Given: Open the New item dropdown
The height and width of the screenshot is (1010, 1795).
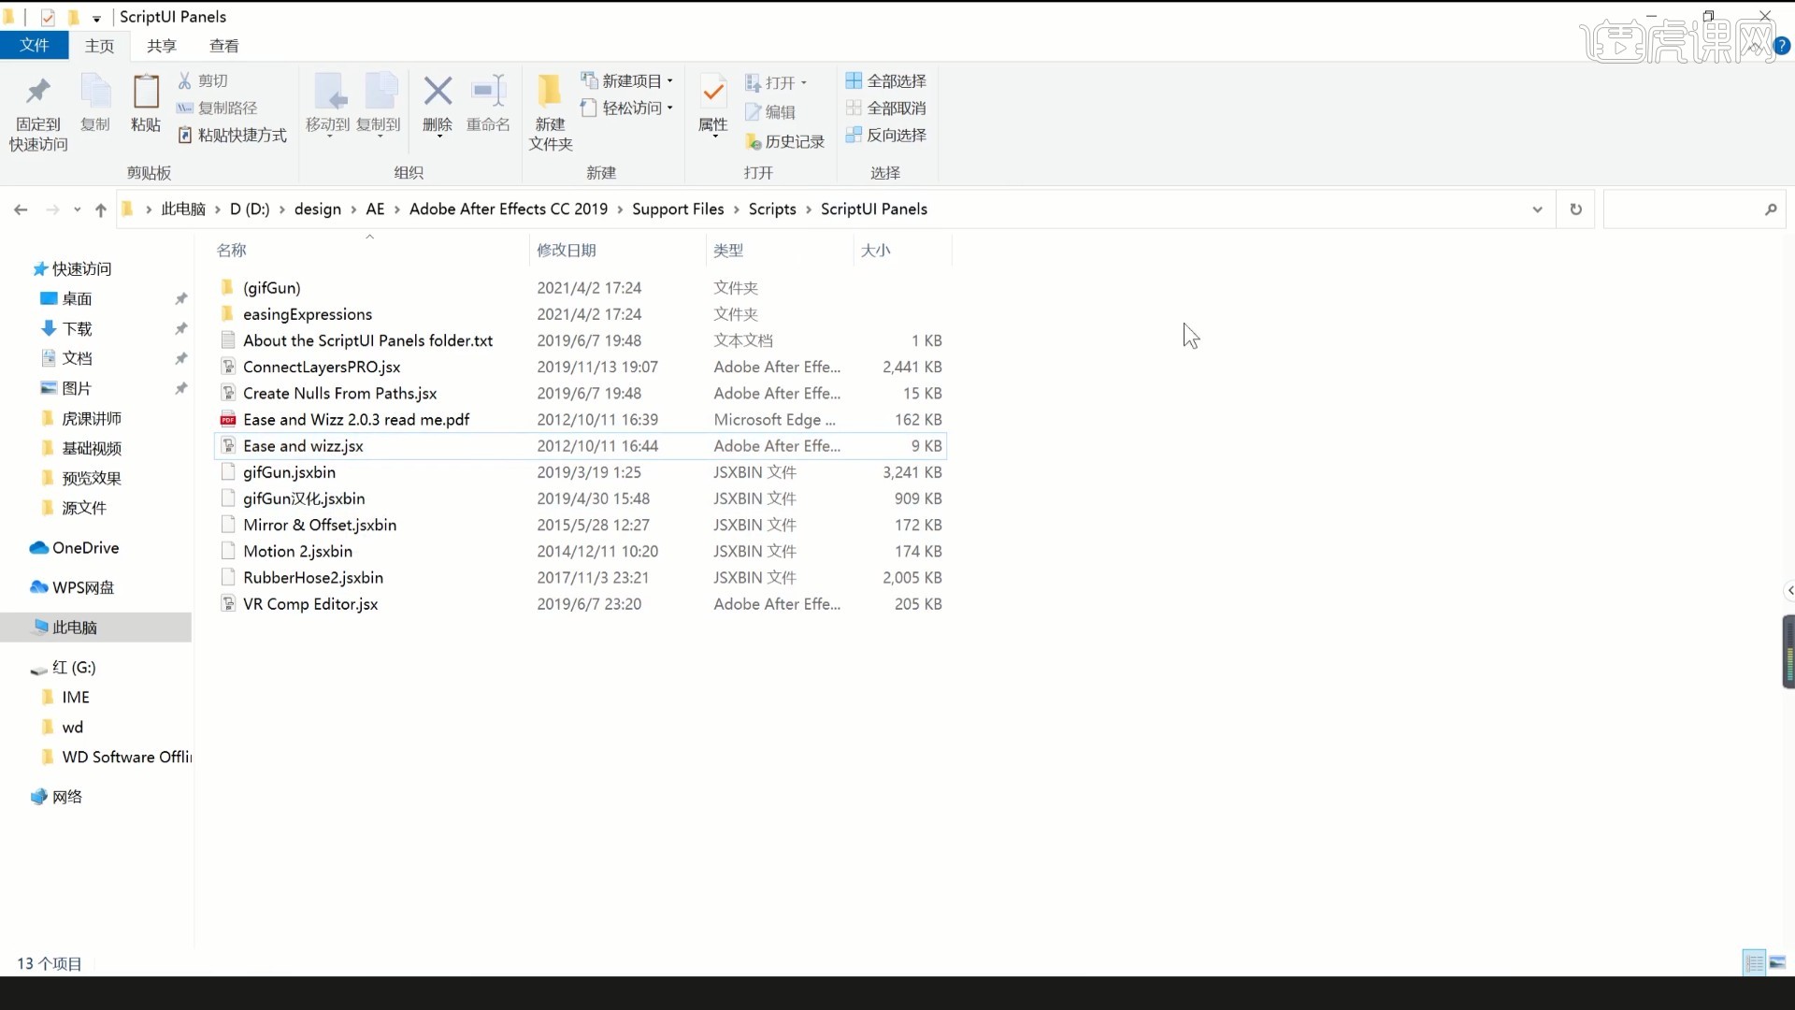Looking at the screenshot, I should 627,80.
